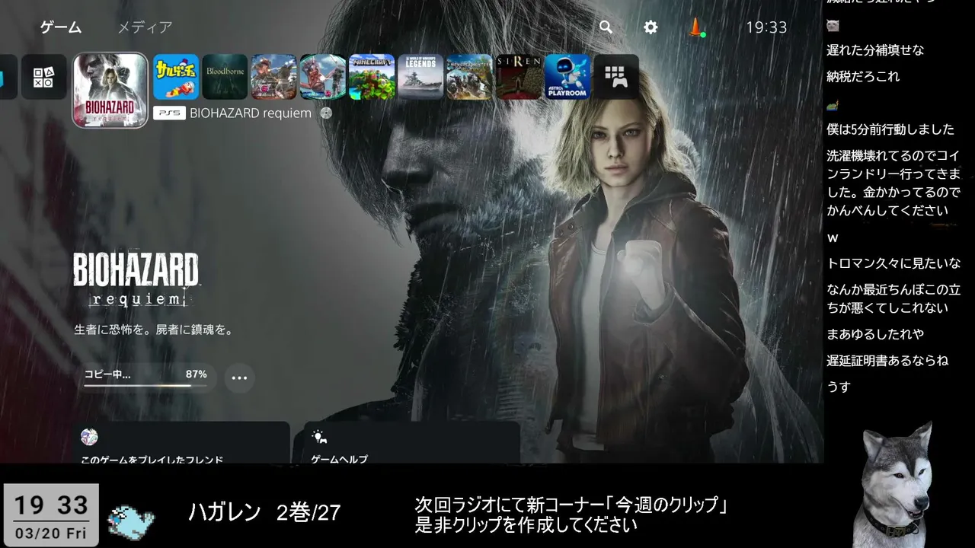Image resolution: width=975 pixels, height=548 pixels.
Task: Click the chat message 僕は5分前行動しました
Action: (x=890, y=129)
